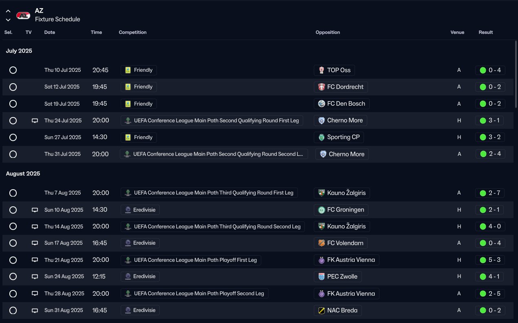This screenshot has height=323, width=518.
Task: Click TV icon for 21 Aug Austria Vienna match
Action: click(x=35, y=260)
